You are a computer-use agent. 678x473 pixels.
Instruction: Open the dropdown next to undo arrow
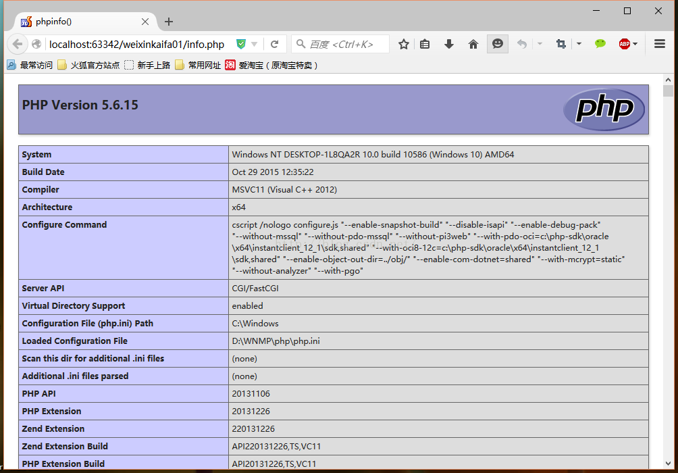pos(540,44)
